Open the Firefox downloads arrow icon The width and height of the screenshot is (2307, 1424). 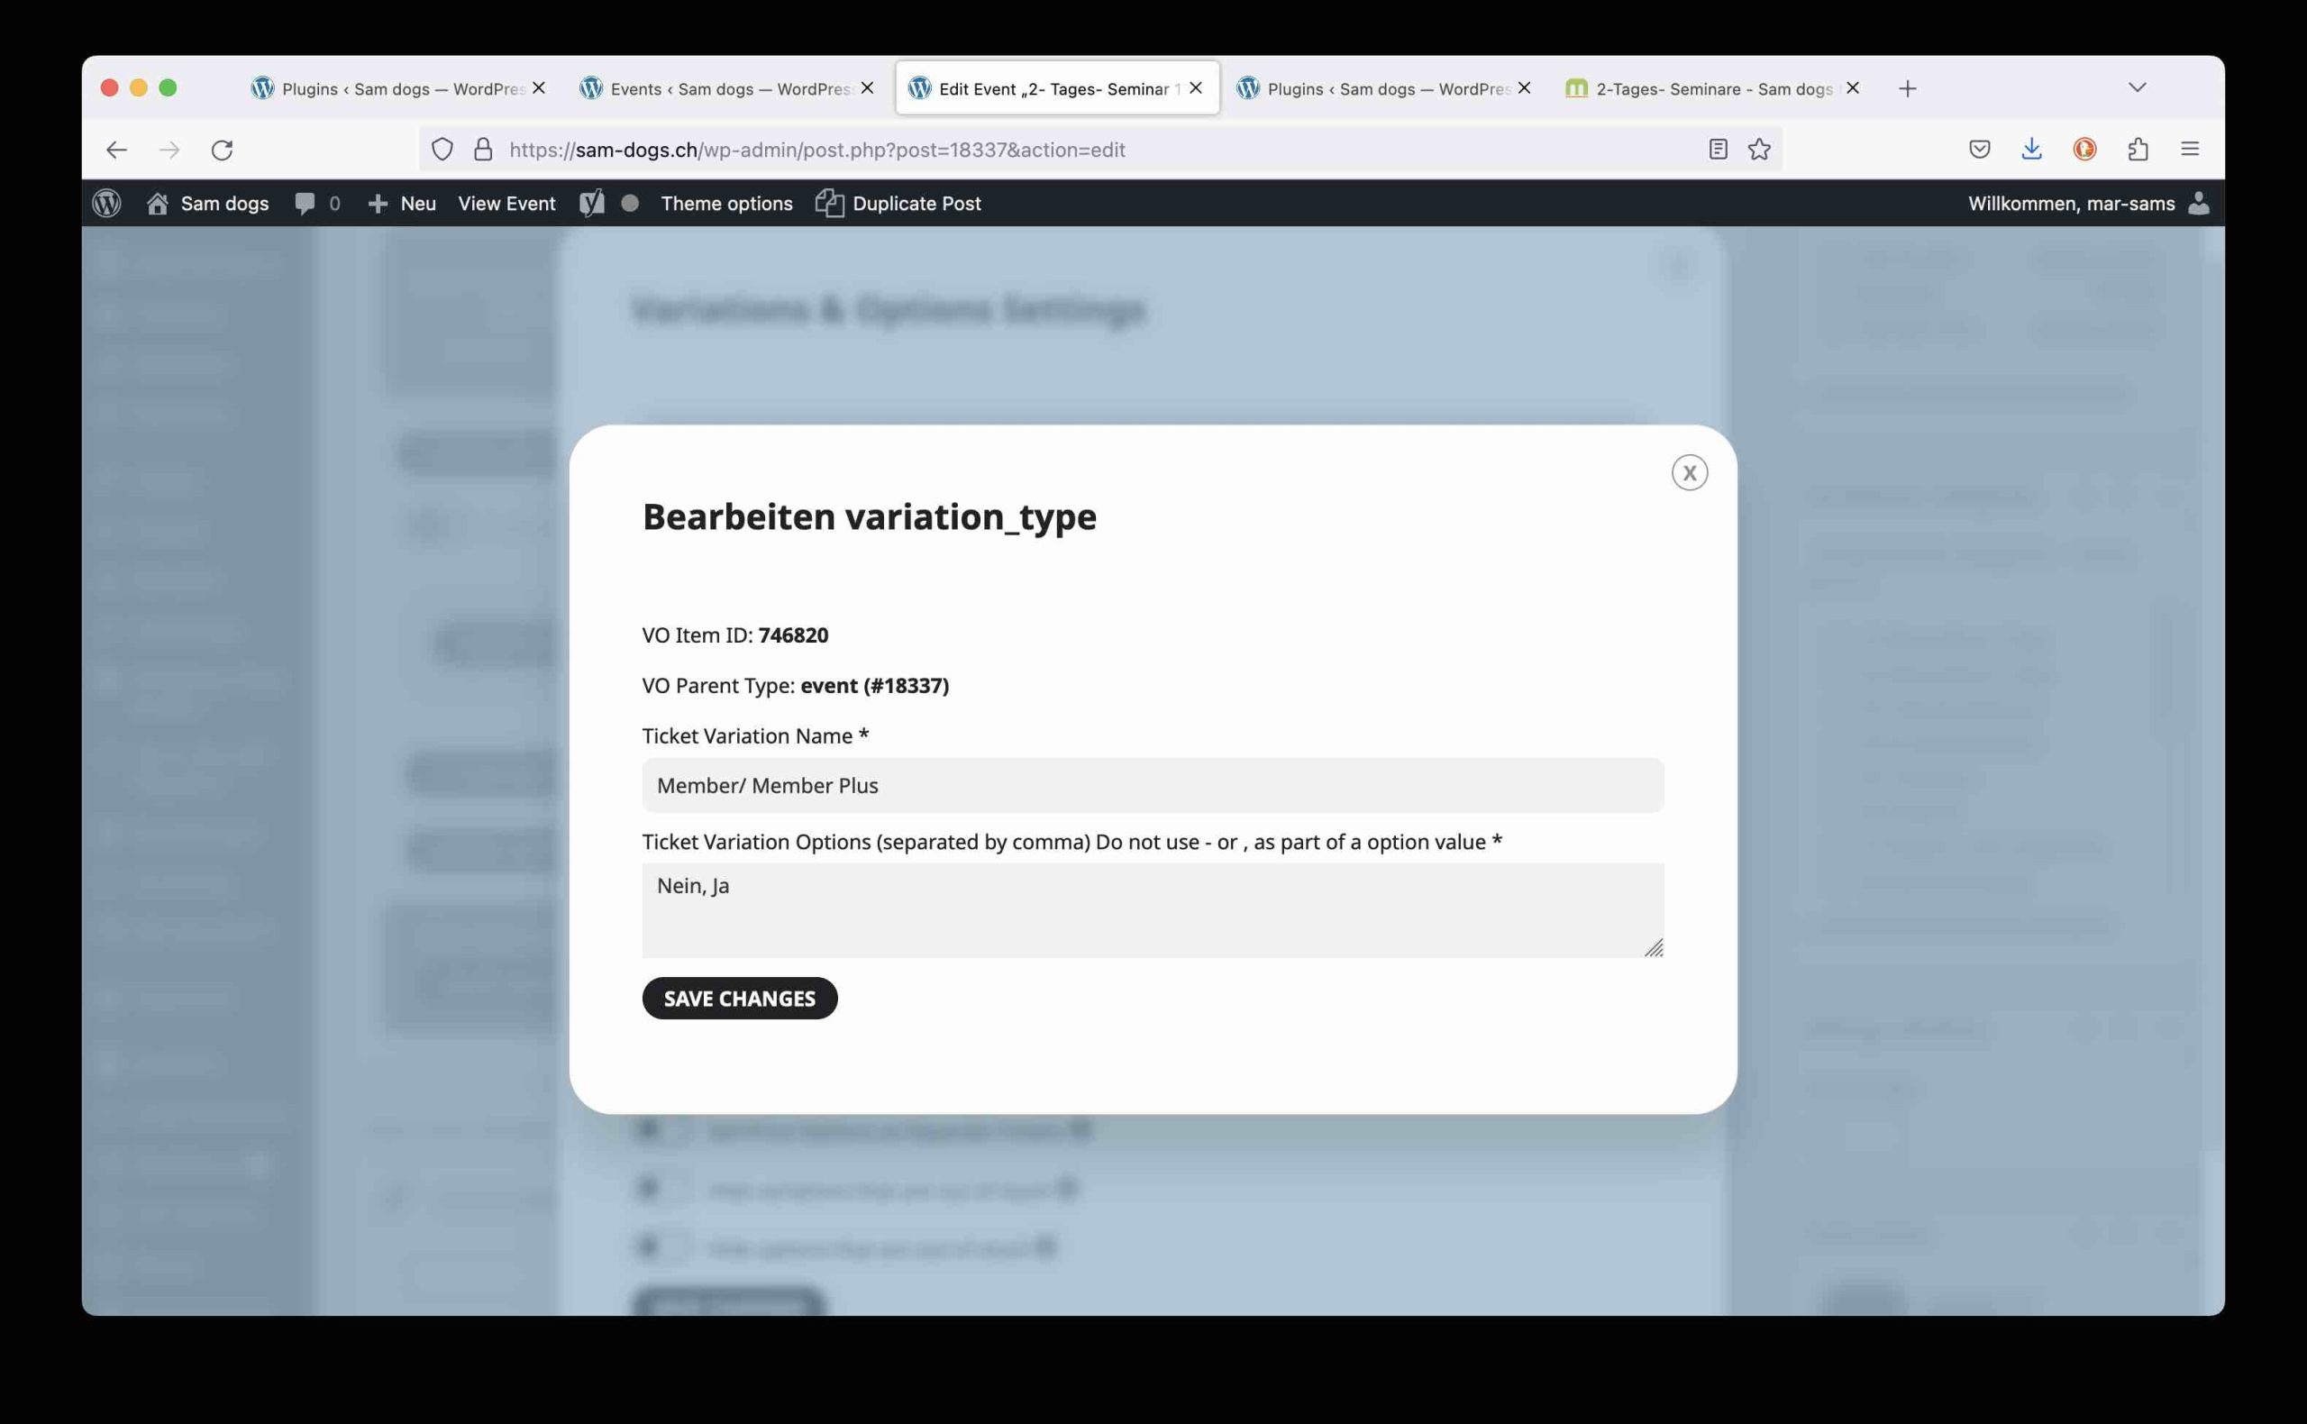(x=2032, y=149)
